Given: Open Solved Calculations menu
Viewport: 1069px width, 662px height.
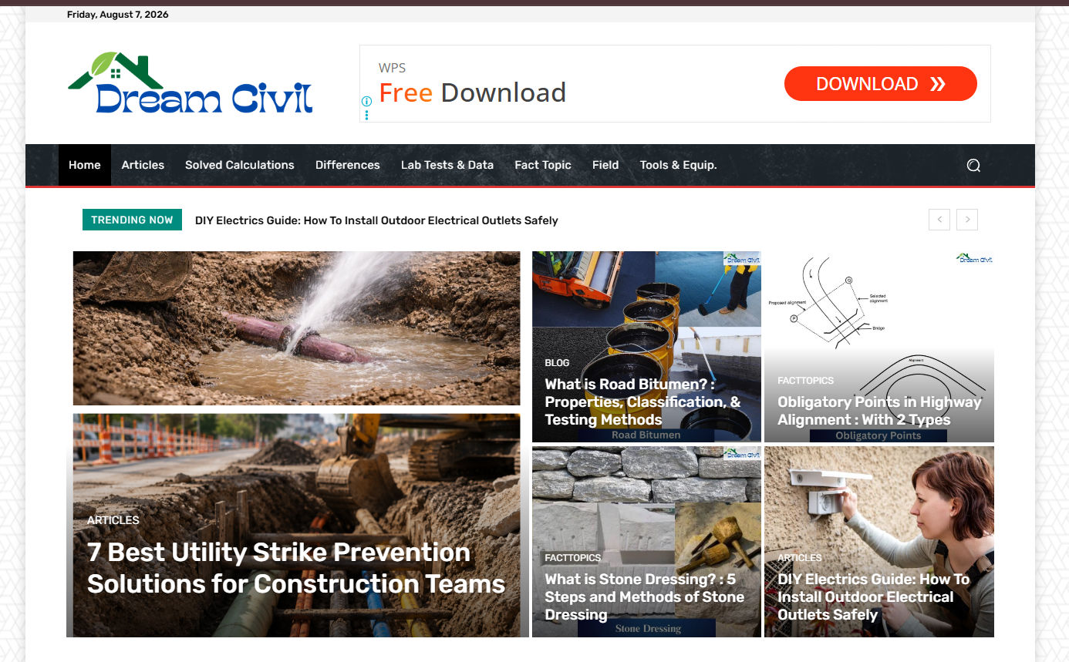Looking at the screenshot, I should 240,165.
